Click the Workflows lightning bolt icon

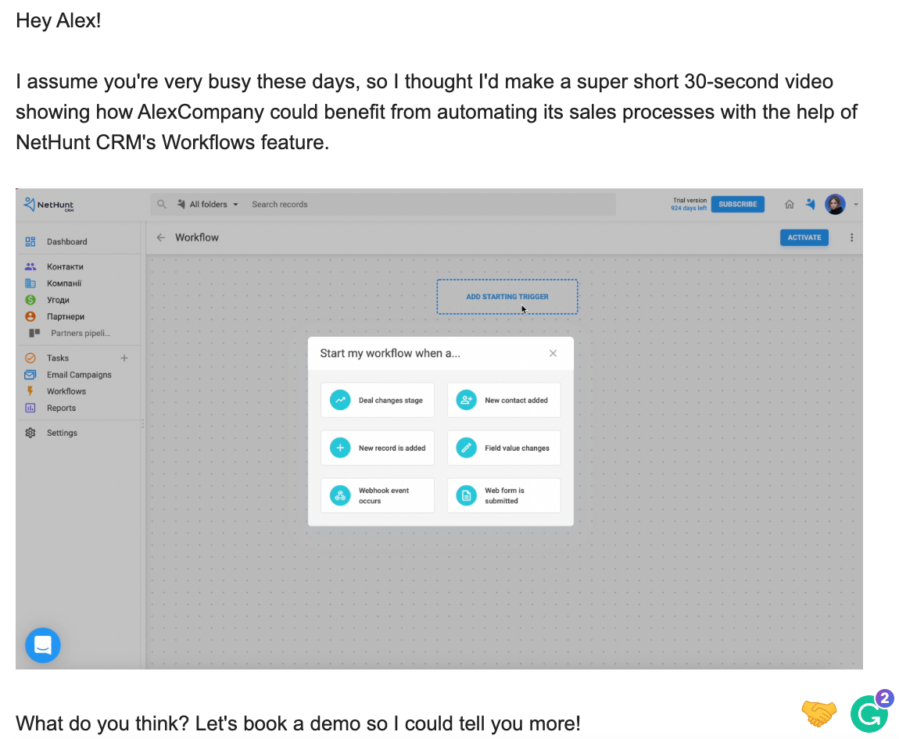click(x=30, y=391)
